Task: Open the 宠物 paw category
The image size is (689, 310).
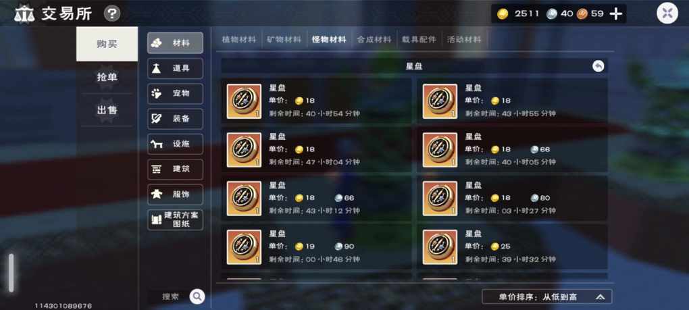Action: click(176, 93)
